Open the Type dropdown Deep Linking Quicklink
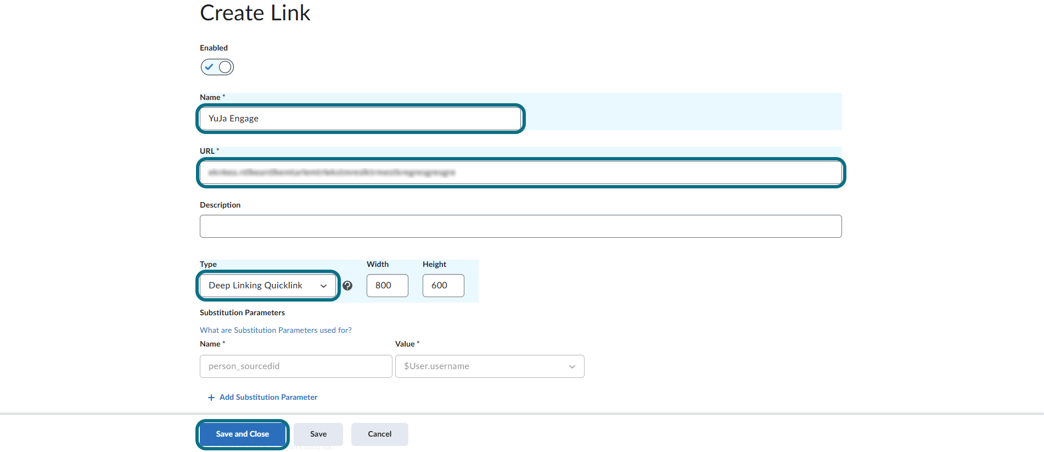 tap(268, 286)
